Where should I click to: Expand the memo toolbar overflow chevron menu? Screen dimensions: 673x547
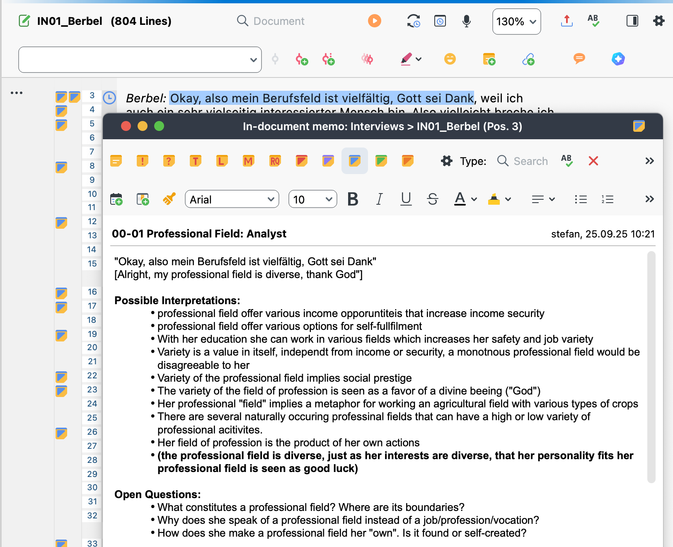(649, 161)
